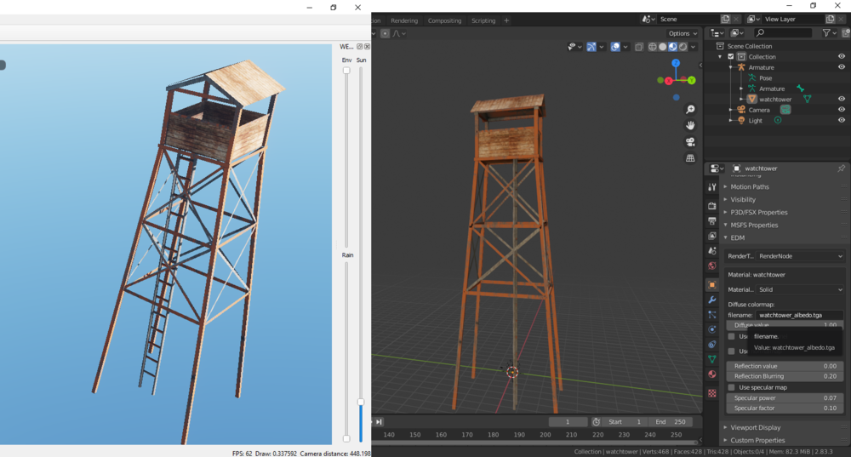Switch orthographic view using the grid icon

690,158
